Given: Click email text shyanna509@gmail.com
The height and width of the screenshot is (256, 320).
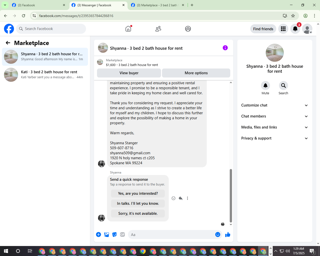Looking at the screenshot, I should pos(130,153).
